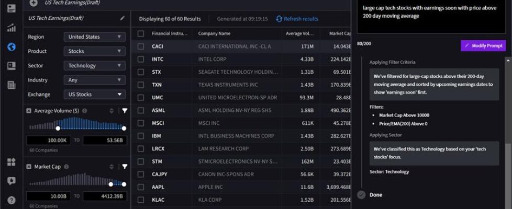Viewport: 512px width, 209px height.
Task: Click the info icon next to Average Volume ($)
Action: [x=85, y=111]
